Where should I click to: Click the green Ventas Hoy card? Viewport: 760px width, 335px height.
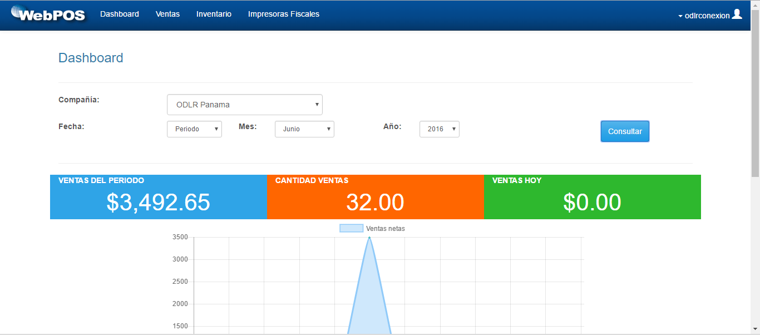[591, 196]
